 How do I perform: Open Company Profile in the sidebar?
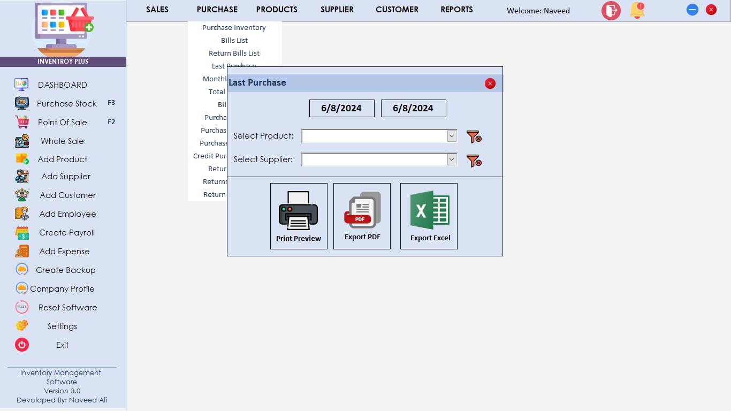point(62,288)
